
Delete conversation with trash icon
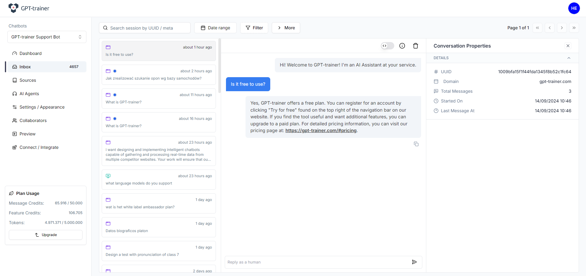[x=416, y=46]
